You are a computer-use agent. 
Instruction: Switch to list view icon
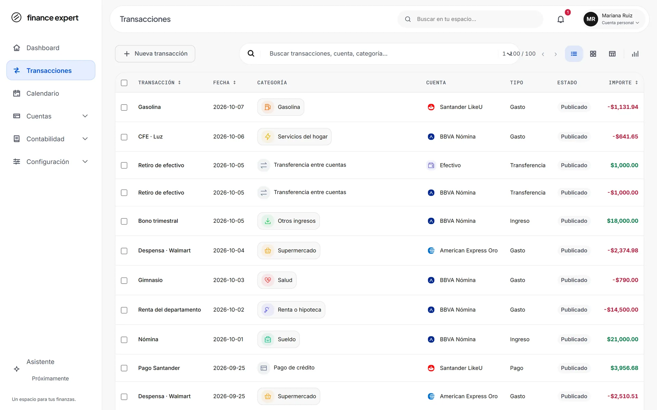pyautogui.click(x=574, y=54)
